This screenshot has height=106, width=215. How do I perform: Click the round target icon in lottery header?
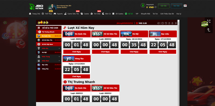click(x=163, y=23)
